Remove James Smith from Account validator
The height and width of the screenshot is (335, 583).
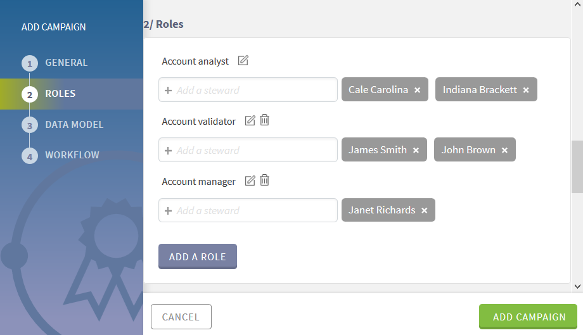[416, 150]
